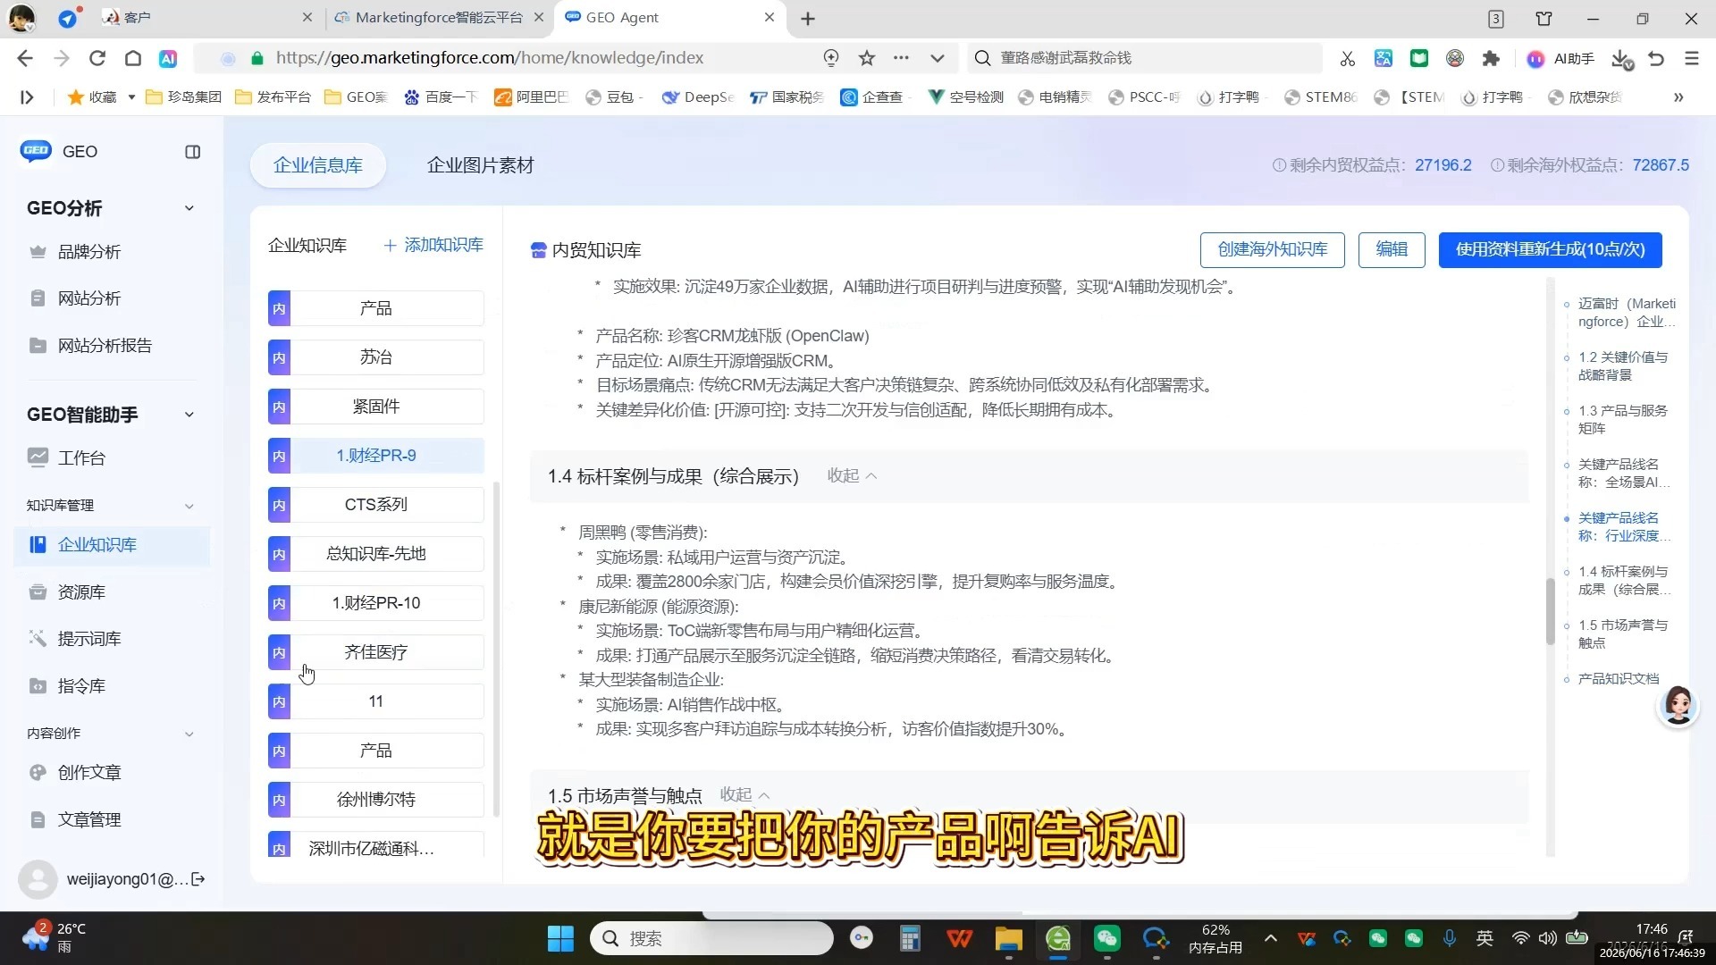Open 品牌分析 from sidebar

(x=88, y=252)
